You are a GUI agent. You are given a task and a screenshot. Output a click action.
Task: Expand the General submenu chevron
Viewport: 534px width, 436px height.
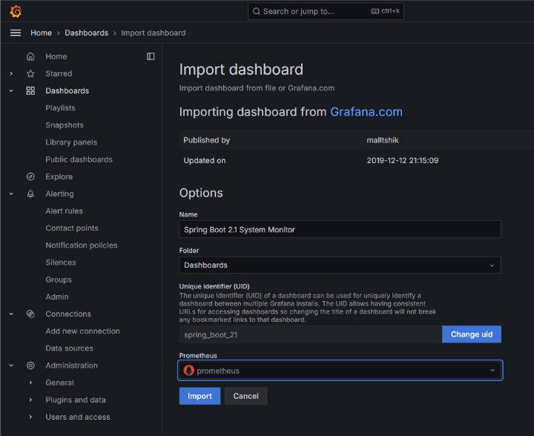pyautogui.click(x=30, y=383)
